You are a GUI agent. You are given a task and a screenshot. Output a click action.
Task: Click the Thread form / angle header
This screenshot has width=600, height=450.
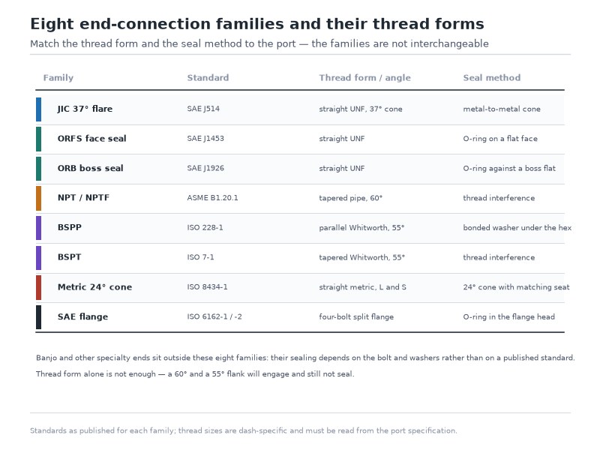[x=364, y=78]
